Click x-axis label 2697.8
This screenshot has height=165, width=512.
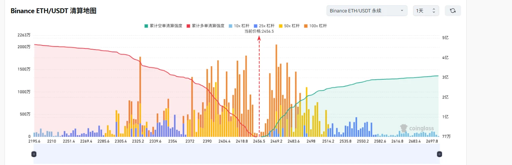click(x=432, y=141)
